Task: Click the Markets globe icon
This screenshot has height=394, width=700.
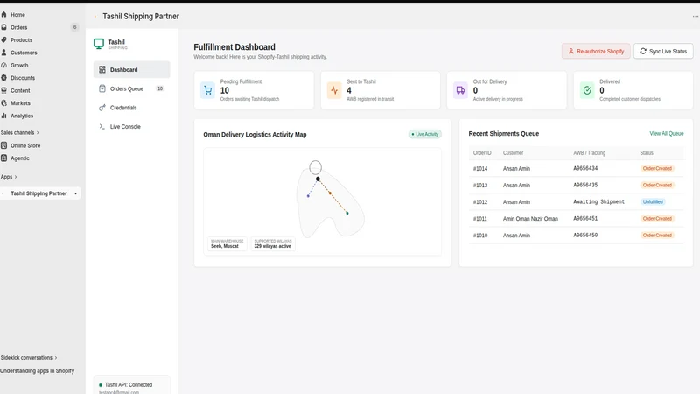Action: [4, 103]
